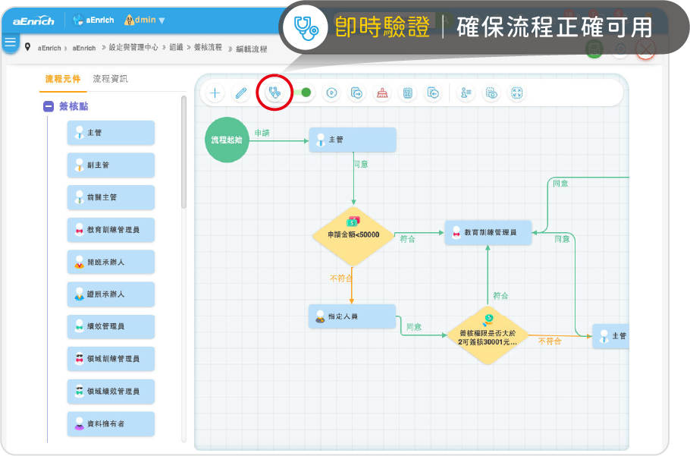The image size is (690, 456).
Task: Open the flow info list icon
Action: pos(466,93)
